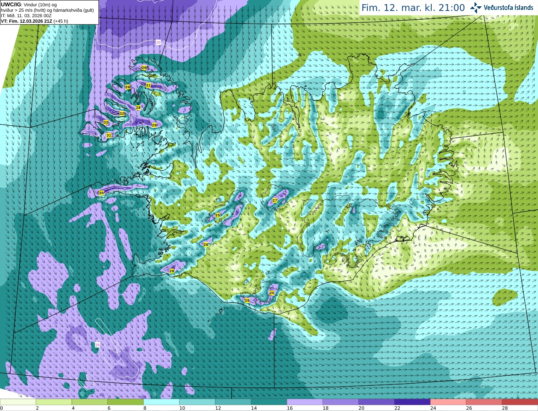Pick the 20–22 m/s purple legend swatch
The width and height of the screenshot is (538, 411).
click(377, 402)
